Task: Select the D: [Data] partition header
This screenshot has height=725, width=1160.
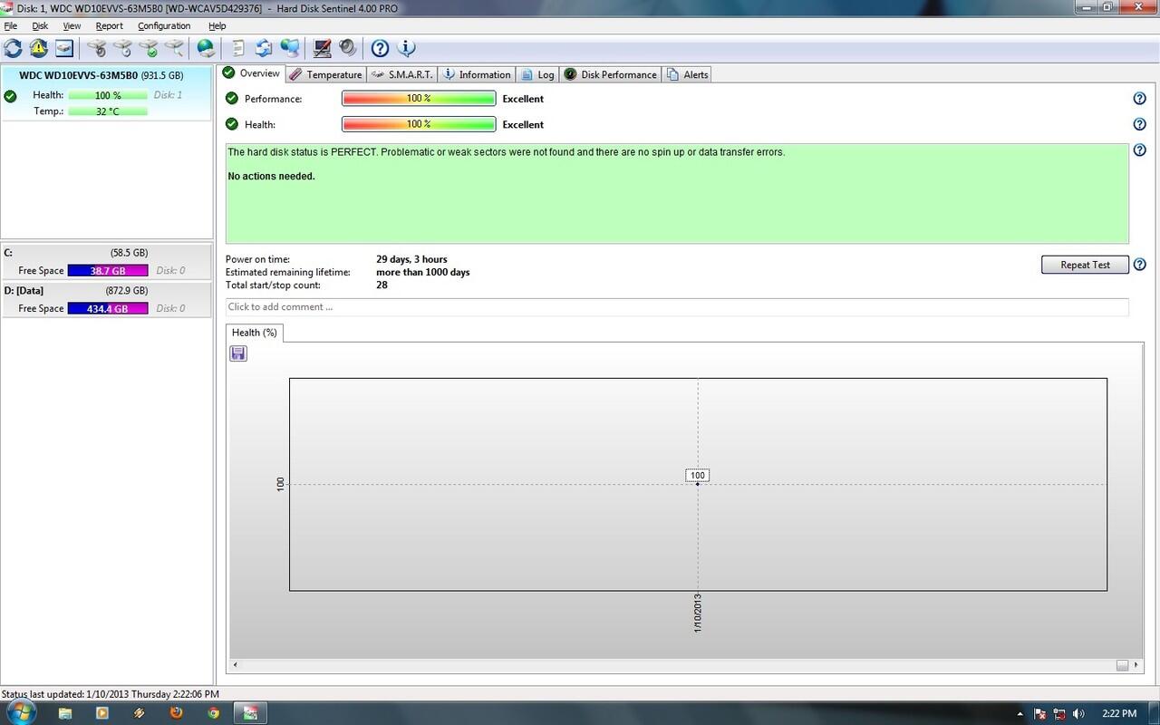Action: click(x=106, y=291)
